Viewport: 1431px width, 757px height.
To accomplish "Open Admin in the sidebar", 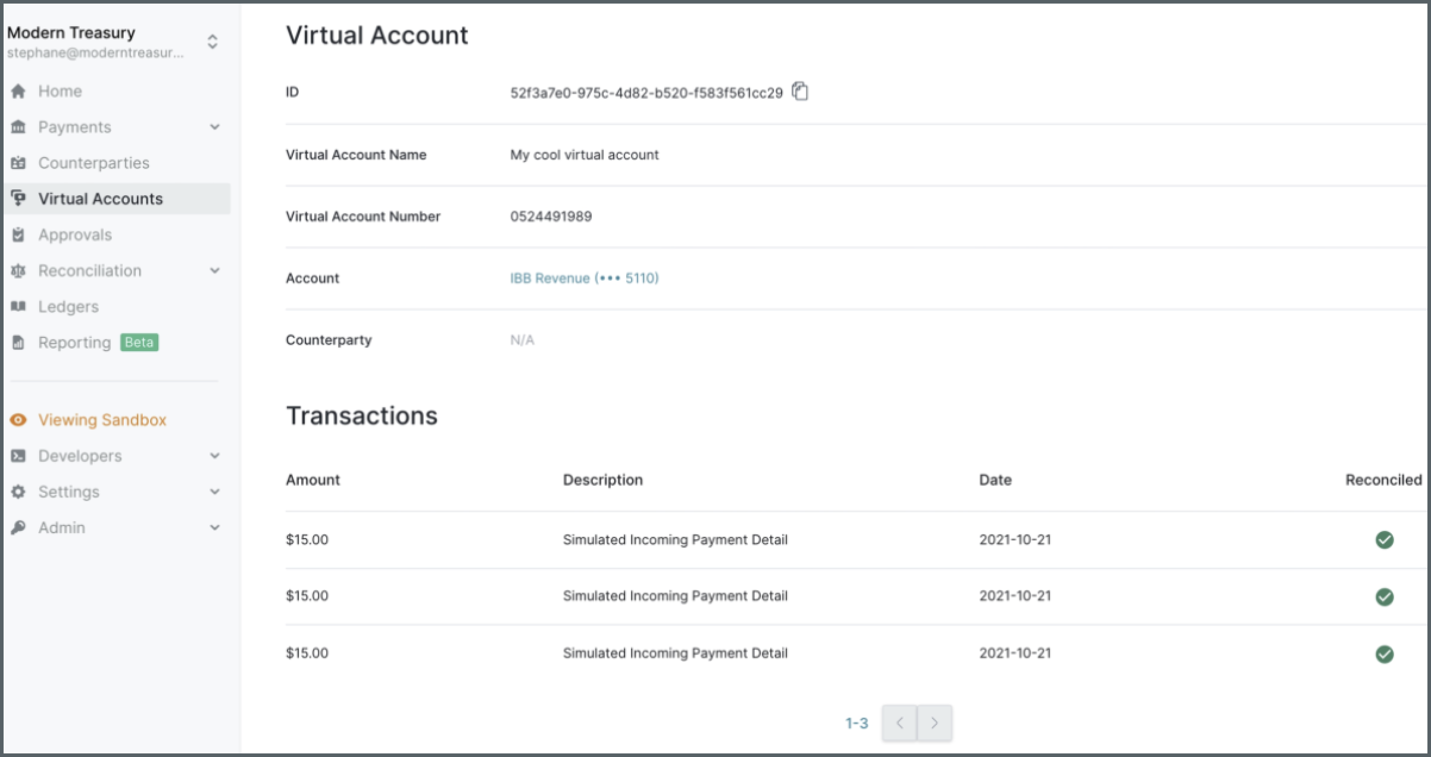I will pos(62,528).
